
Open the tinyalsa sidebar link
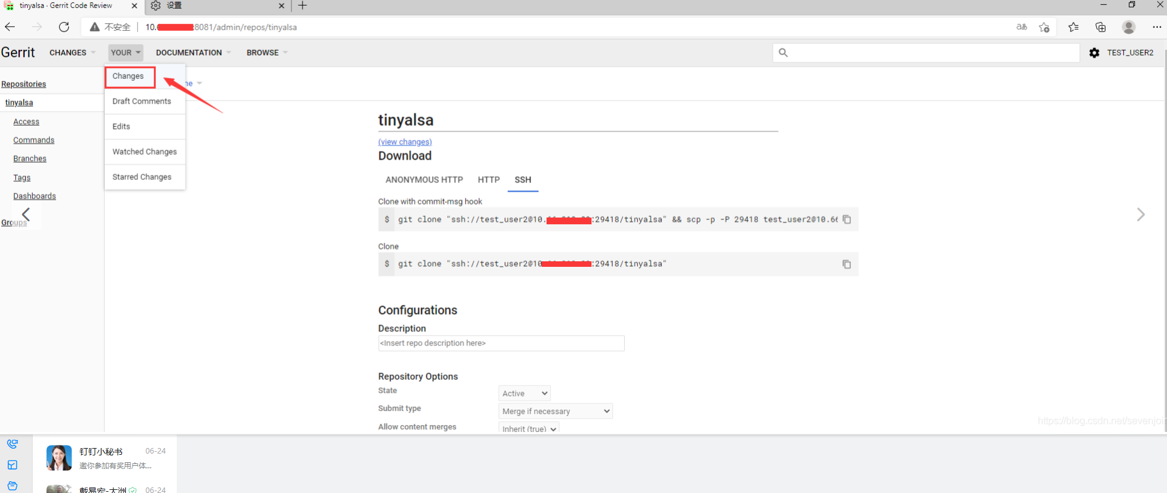coord(19,103)
